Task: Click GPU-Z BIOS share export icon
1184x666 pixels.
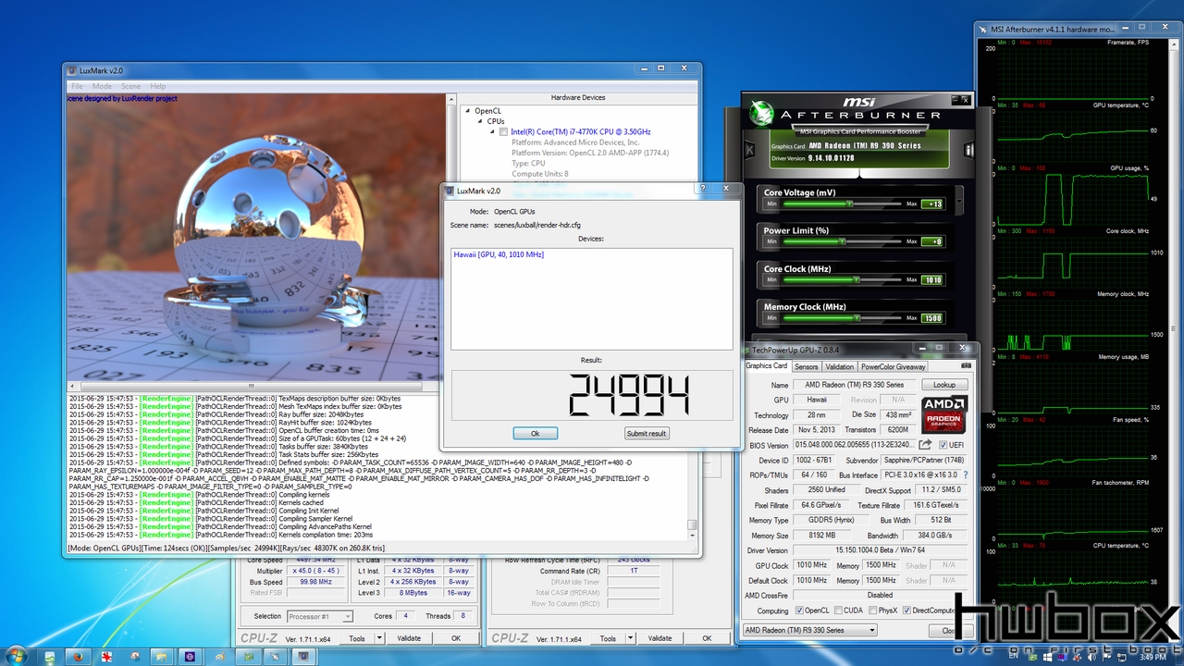Action: 924,445
